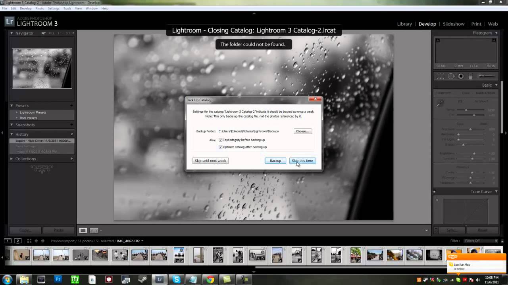Click Skip until next week button
Image resolution: width=508 pixels, height=285 pixels.
point(210,161)
